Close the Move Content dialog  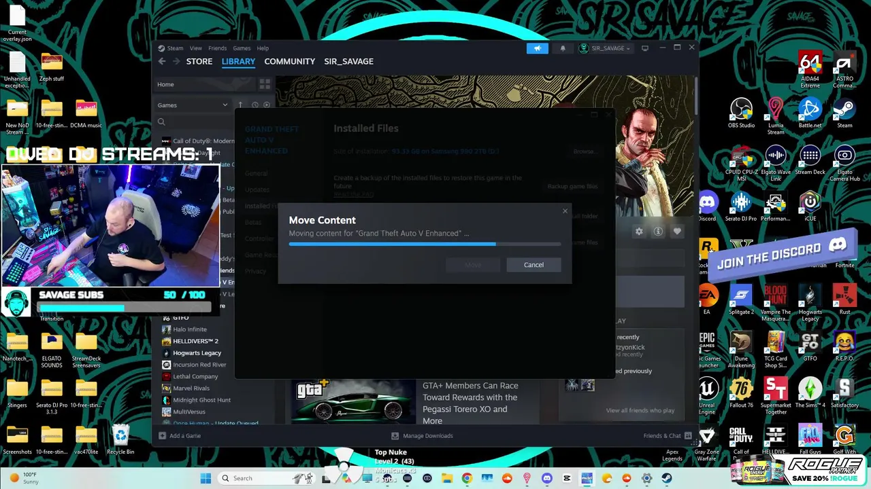pos(565,211)
